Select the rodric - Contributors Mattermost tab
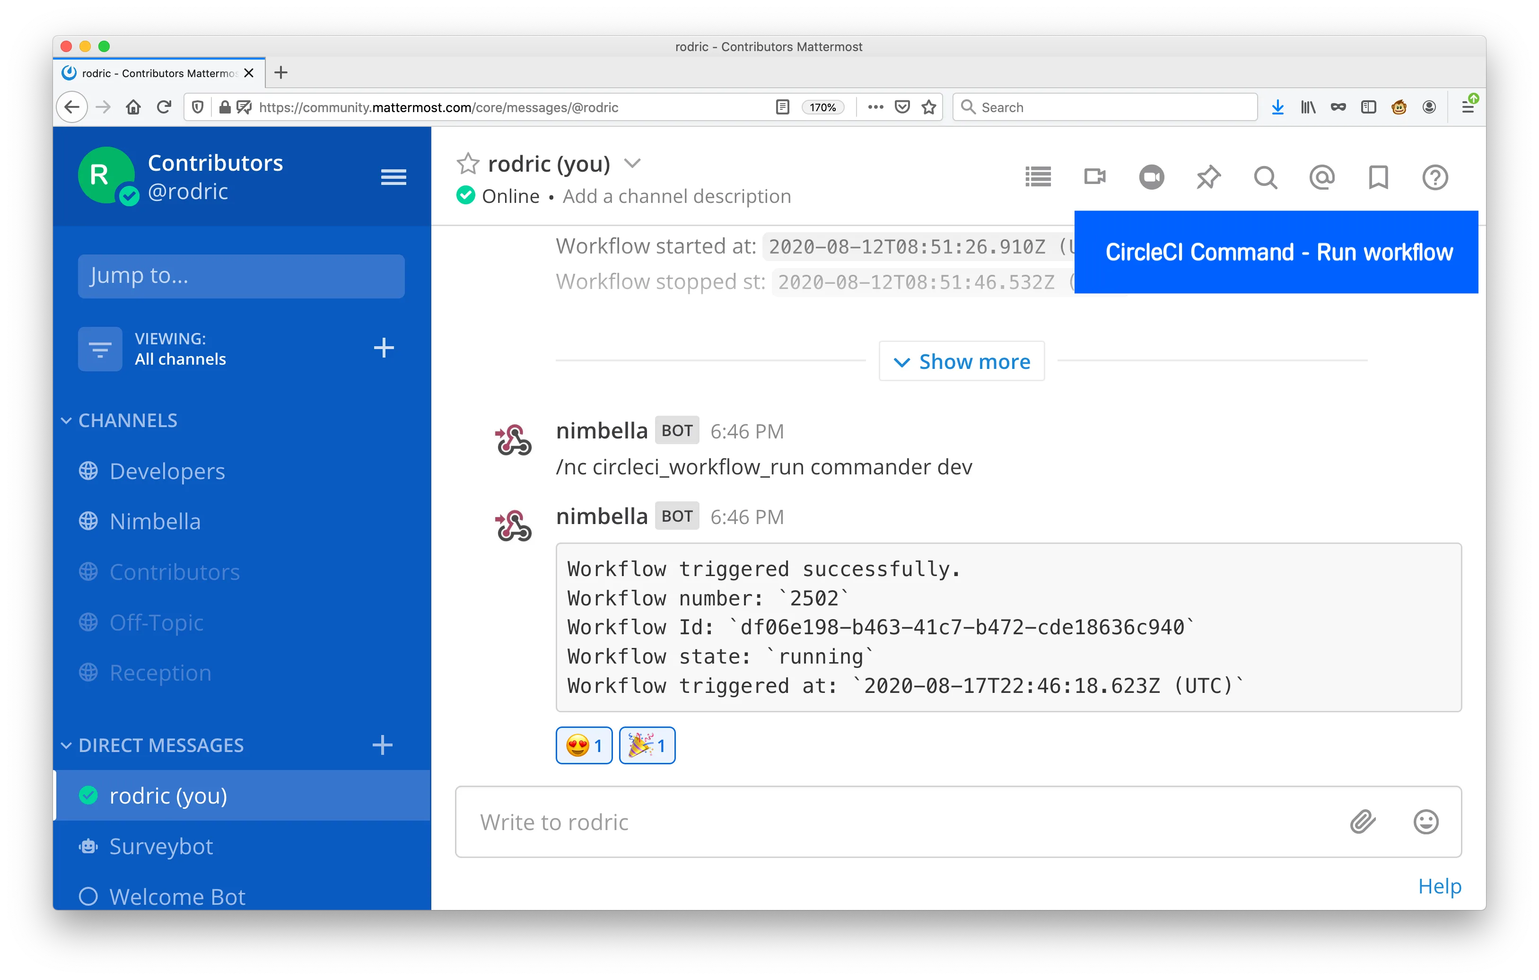1539x980 pixels. (x=160, y=73)
